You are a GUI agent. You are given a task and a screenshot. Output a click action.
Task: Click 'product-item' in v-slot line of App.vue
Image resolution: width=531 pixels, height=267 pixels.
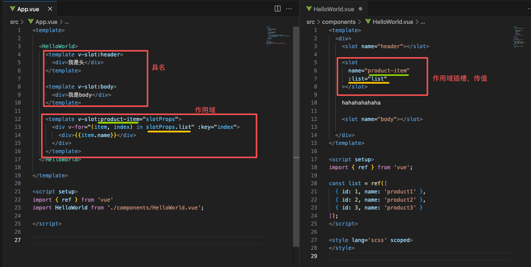(120, 119)
